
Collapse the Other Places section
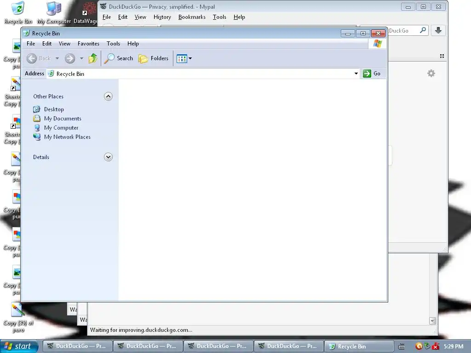(108, 97)
